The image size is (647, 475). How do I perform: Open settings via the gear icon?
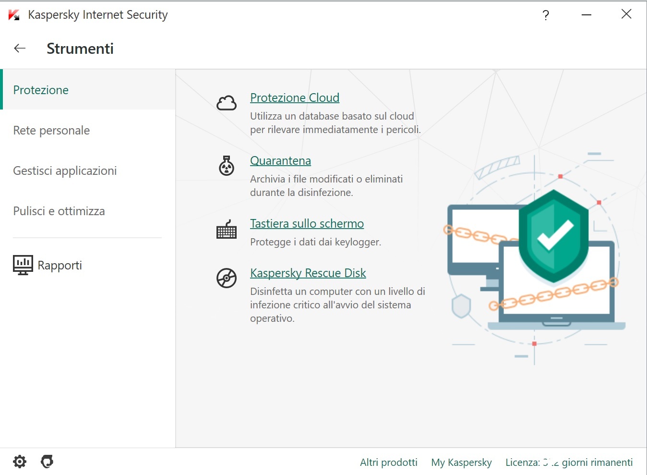click(20, 462)
